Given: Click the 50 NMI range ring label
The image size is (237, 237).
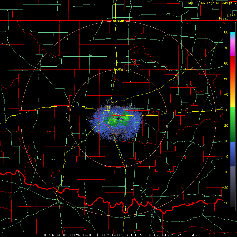Looking at the screenshot, I should (x=118, y=70).
